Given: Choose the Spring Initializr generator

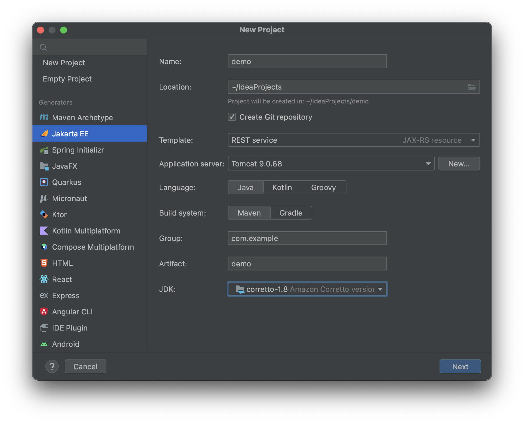Looking at the screenshot, I should (90, 150).
